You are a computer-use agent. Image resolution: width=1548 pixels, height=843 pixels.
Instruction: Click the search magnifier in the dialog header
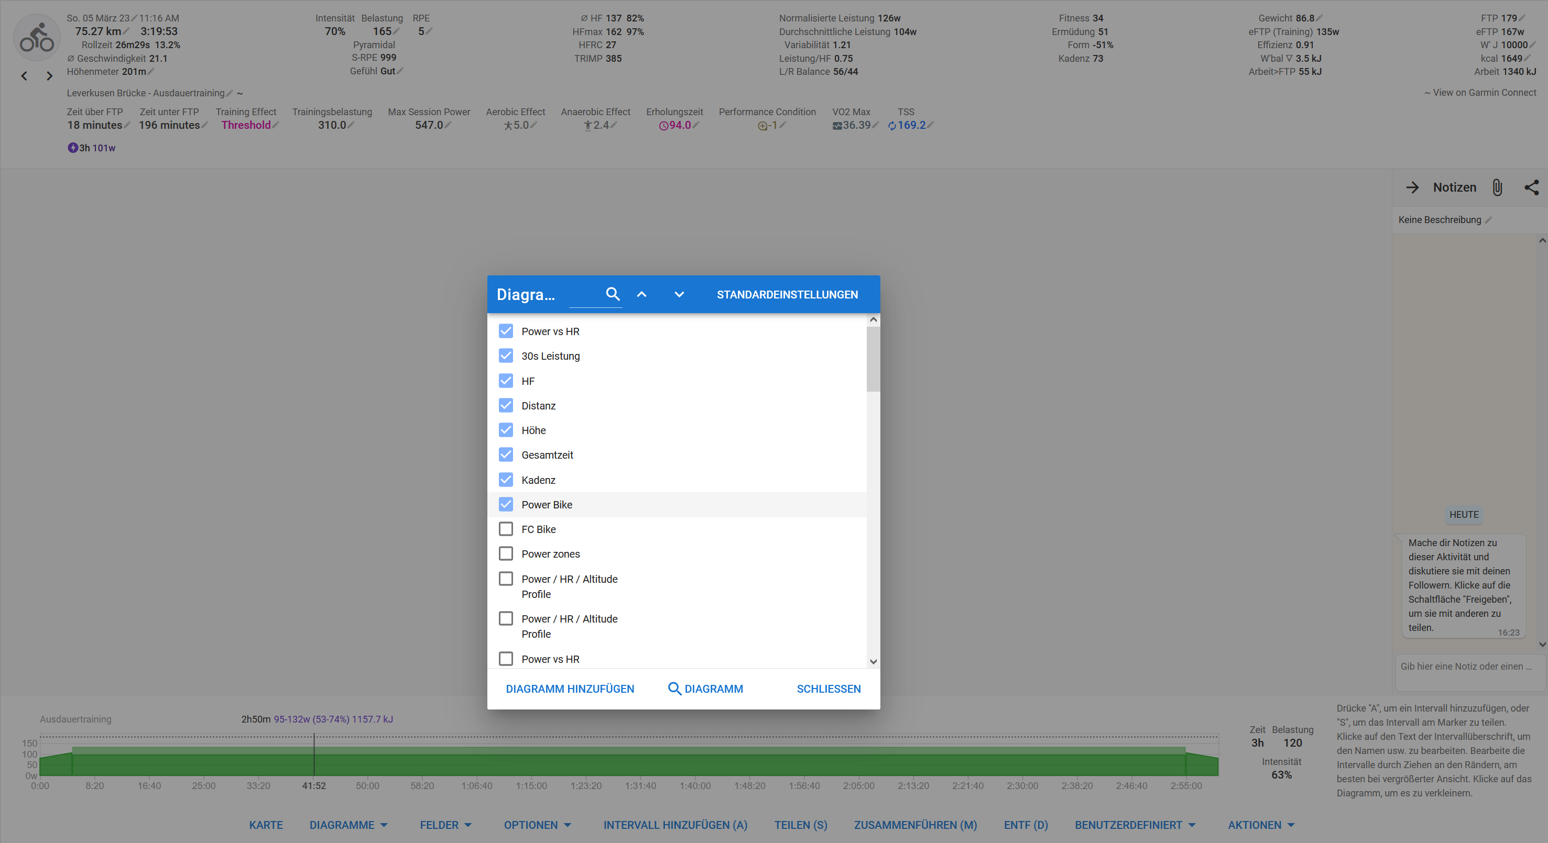[x=613, y=294]
